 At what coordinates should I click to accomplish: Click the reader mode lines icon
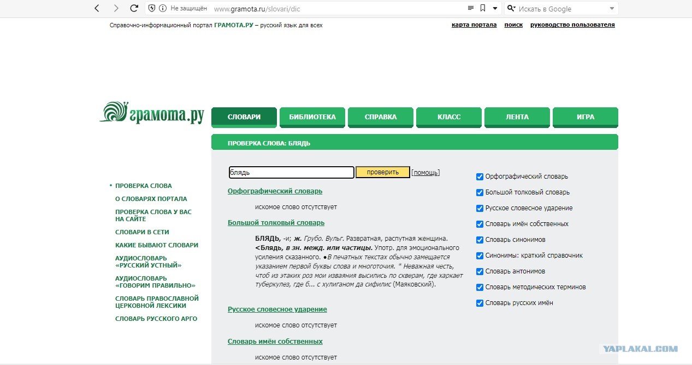click(x=471, y=8)
